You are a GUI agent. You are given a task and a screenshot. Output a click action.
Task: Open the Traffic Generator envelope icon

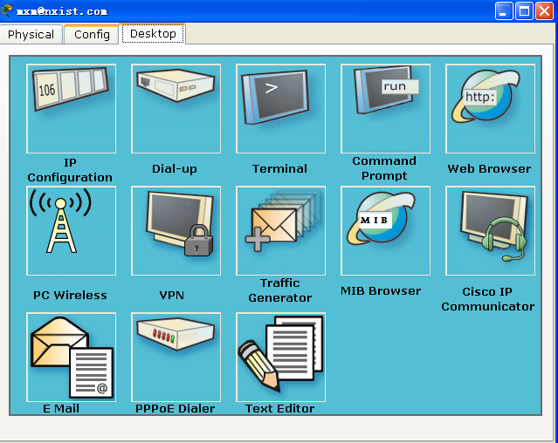point(281,230)
